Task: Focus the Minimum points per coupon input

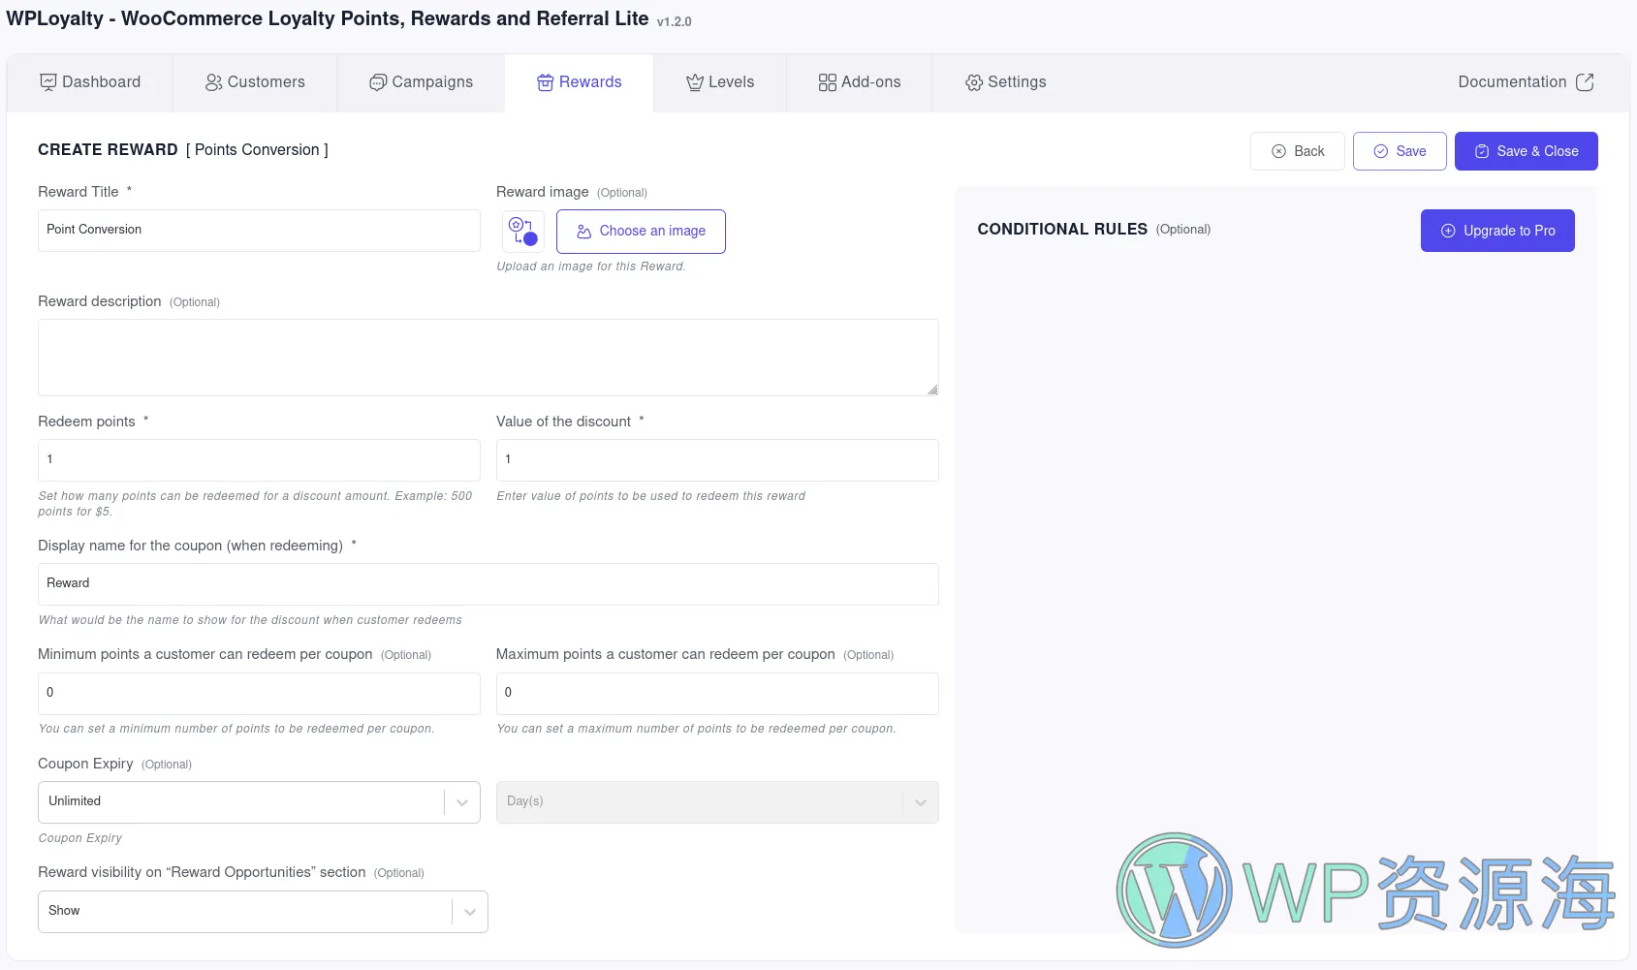Action: point(259,694)
